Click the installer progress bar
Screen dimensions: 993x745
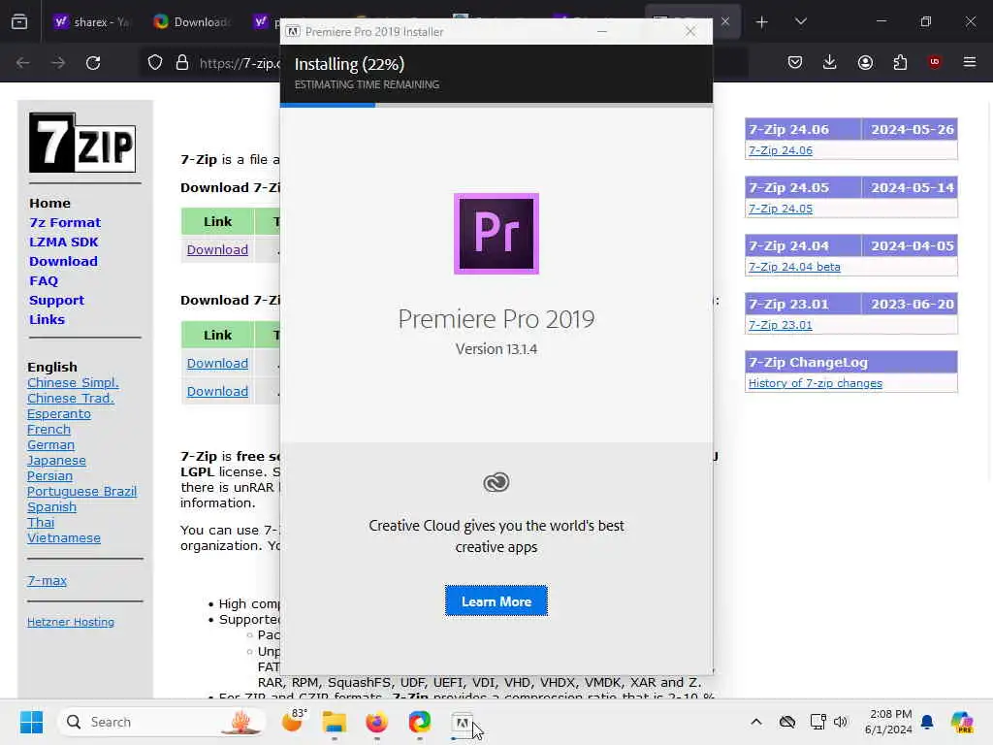point(496,105)
